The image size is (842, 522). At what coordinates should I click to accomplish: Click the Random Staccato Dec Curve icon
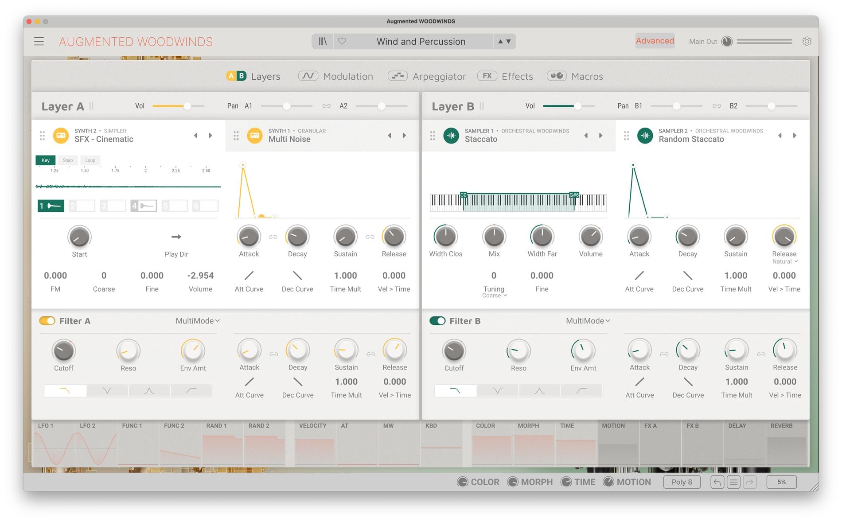(688, 275)
